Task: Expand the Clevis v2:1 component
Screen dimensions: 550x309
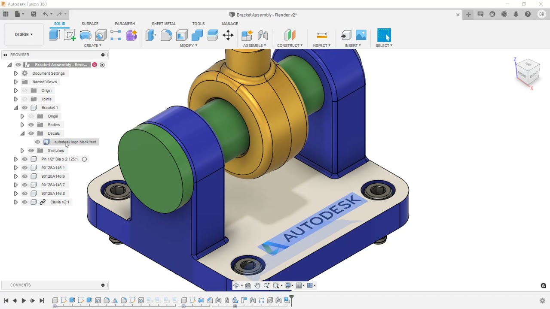Action: pos(16,202)
